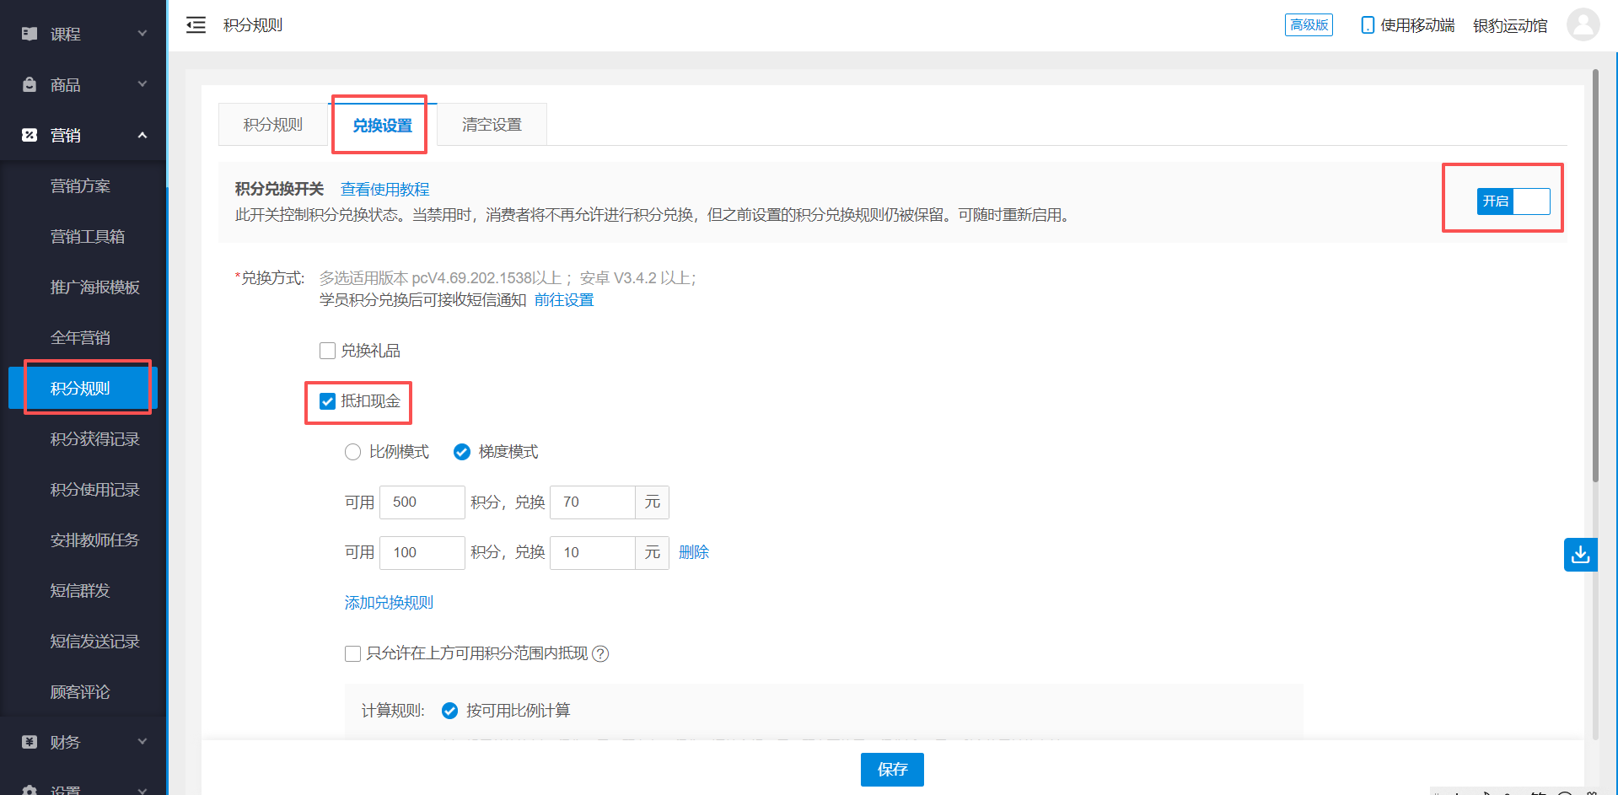Click the finance (财务) icon in sidebar
The height and width of the screenshot is (795, 1618).
tap(30, 742)
